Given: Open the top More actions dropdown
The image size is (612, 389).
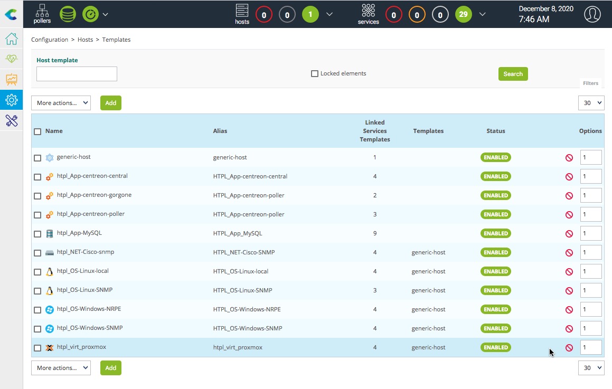Looking at the screenshot, I should 61,103.
